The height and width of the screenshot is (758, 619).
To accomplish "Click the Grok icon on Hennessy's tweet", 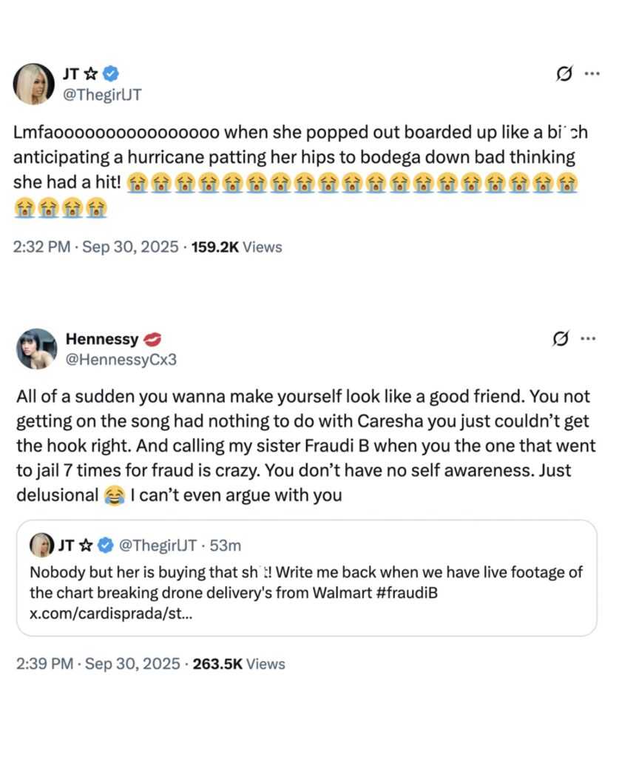I will 561,339.
